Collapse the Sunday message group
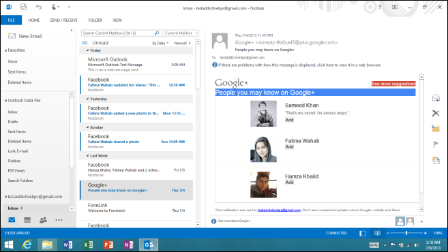Viewport: 448px width, 252px height. point(87,127)
